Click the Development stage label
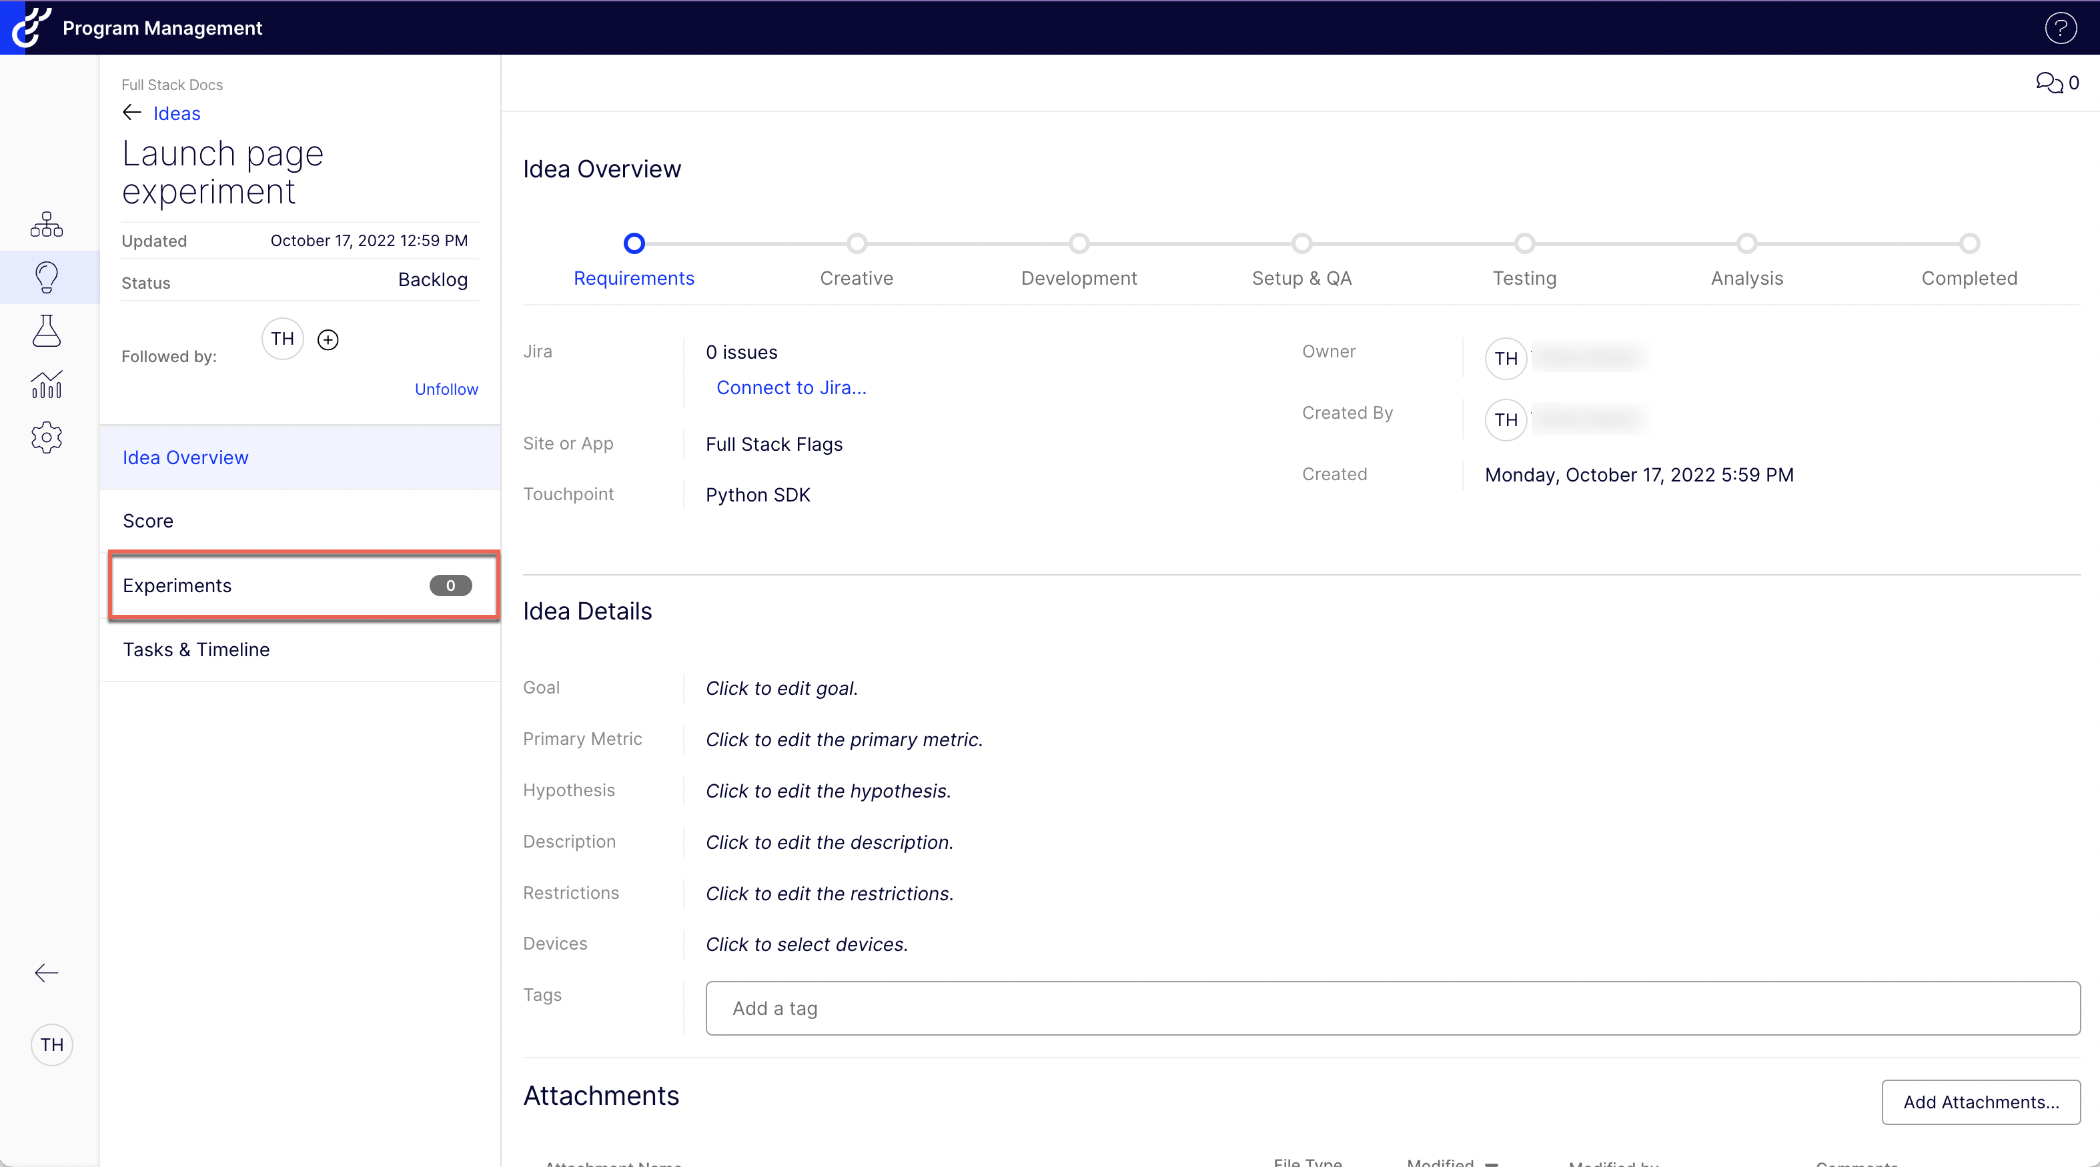Viewport: 2100px width, 1167px height. pos(1079,278)
